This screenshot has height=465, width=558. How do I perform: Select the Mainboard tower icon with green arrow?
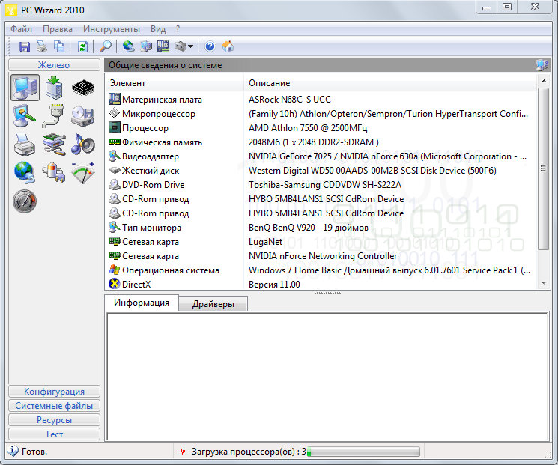(54, 88)
